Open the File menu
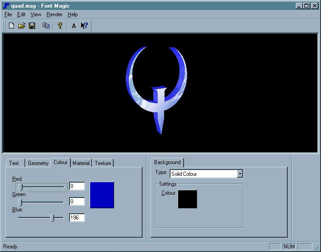Screen dimensions: 321x252 tap(8, 14)
